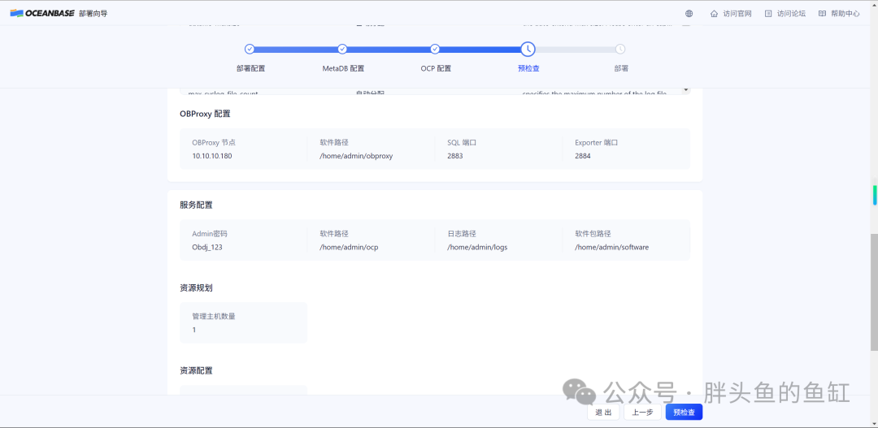Click the log path /home/admin/logs
Screen dimensions: 878x428
pyautogui.click(x=477, y=247)
